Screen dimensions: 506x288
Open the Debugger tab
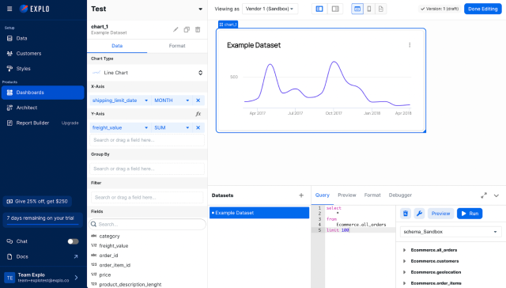pyautogui.click(x=400, y=195)
